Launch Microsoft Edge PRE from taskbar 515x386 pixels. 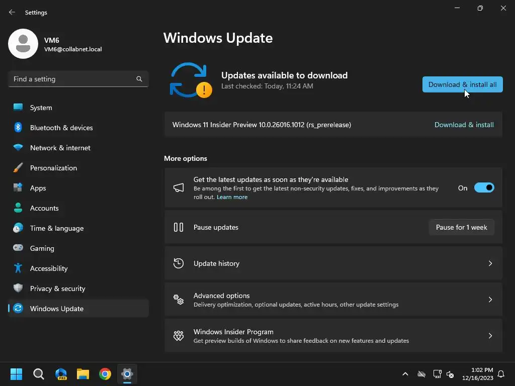(x=61, y=374)
